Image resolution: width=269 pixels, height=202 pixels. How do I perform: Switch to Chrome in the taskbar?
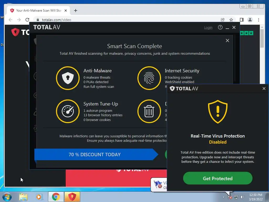coord(56,197)
